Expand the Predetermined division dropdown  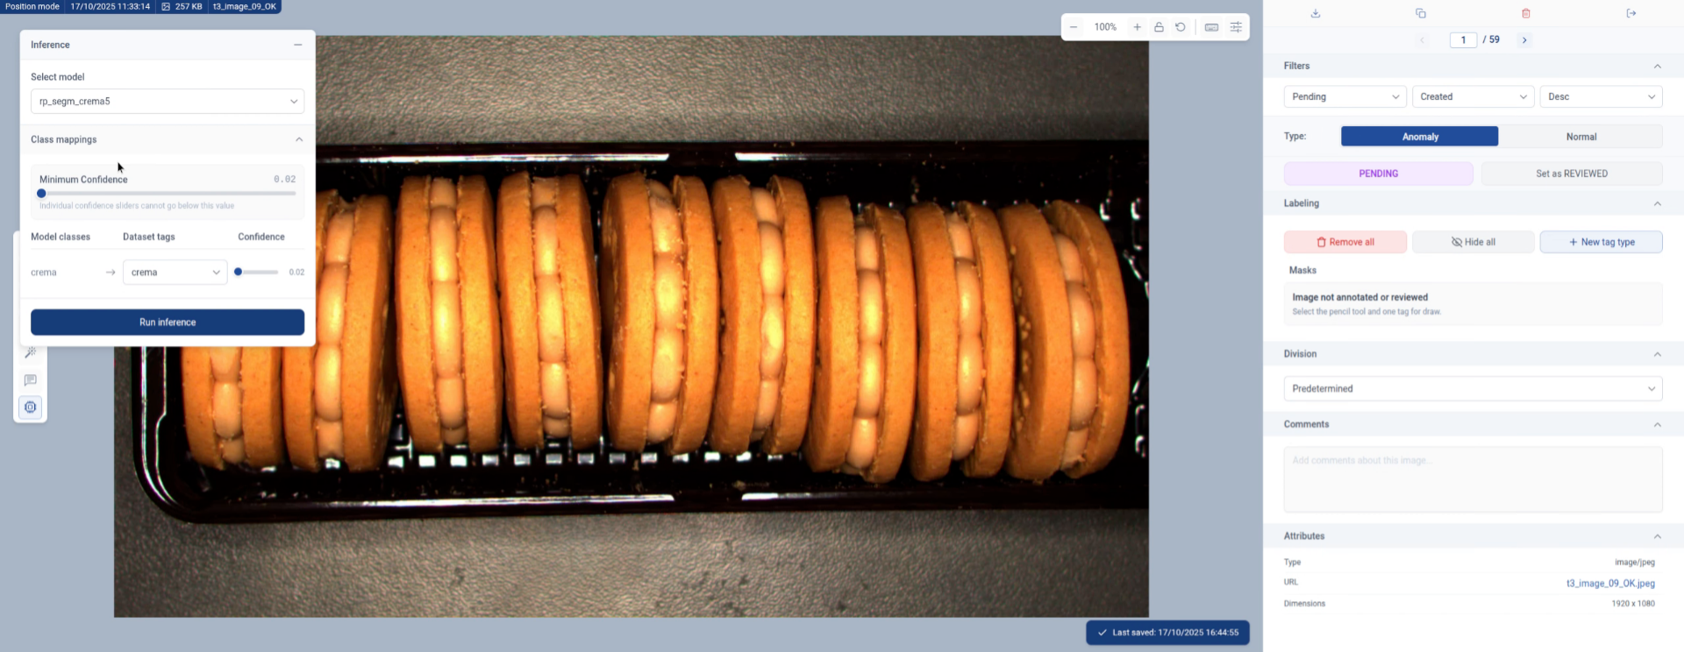1472,389
